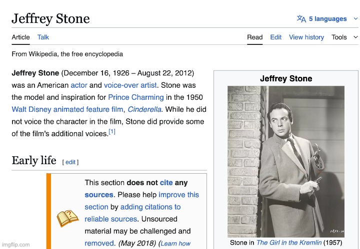Follow the reliable sources link

pos(110,219)
